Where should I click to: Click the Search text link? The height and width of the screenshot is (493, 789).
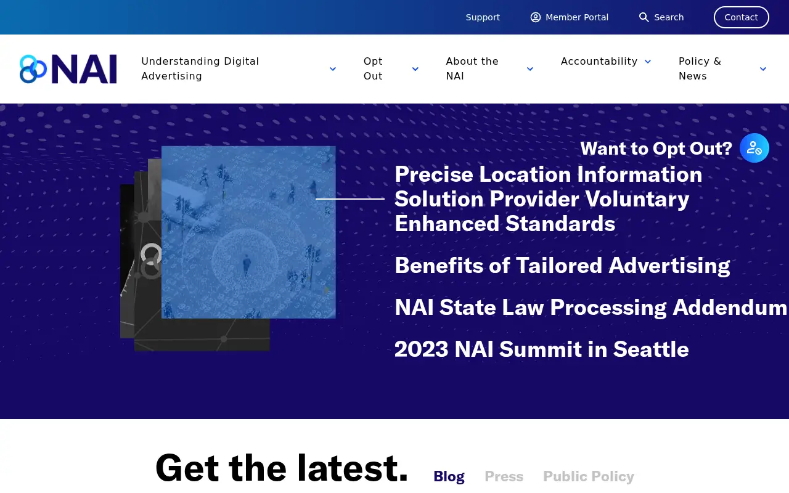coord(669,17)
